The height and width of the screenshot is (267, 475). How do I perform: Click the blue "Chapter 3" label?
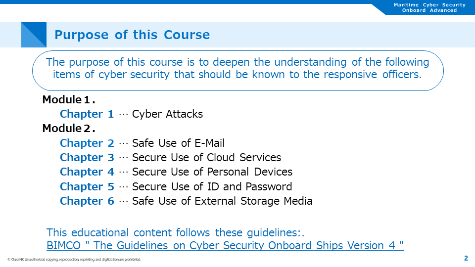tap(87, 158)
